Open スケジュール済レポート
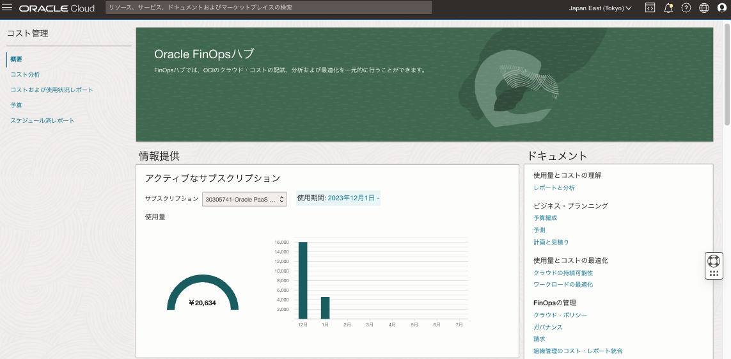This screenshot has width=731, height=359. (42, 121)
